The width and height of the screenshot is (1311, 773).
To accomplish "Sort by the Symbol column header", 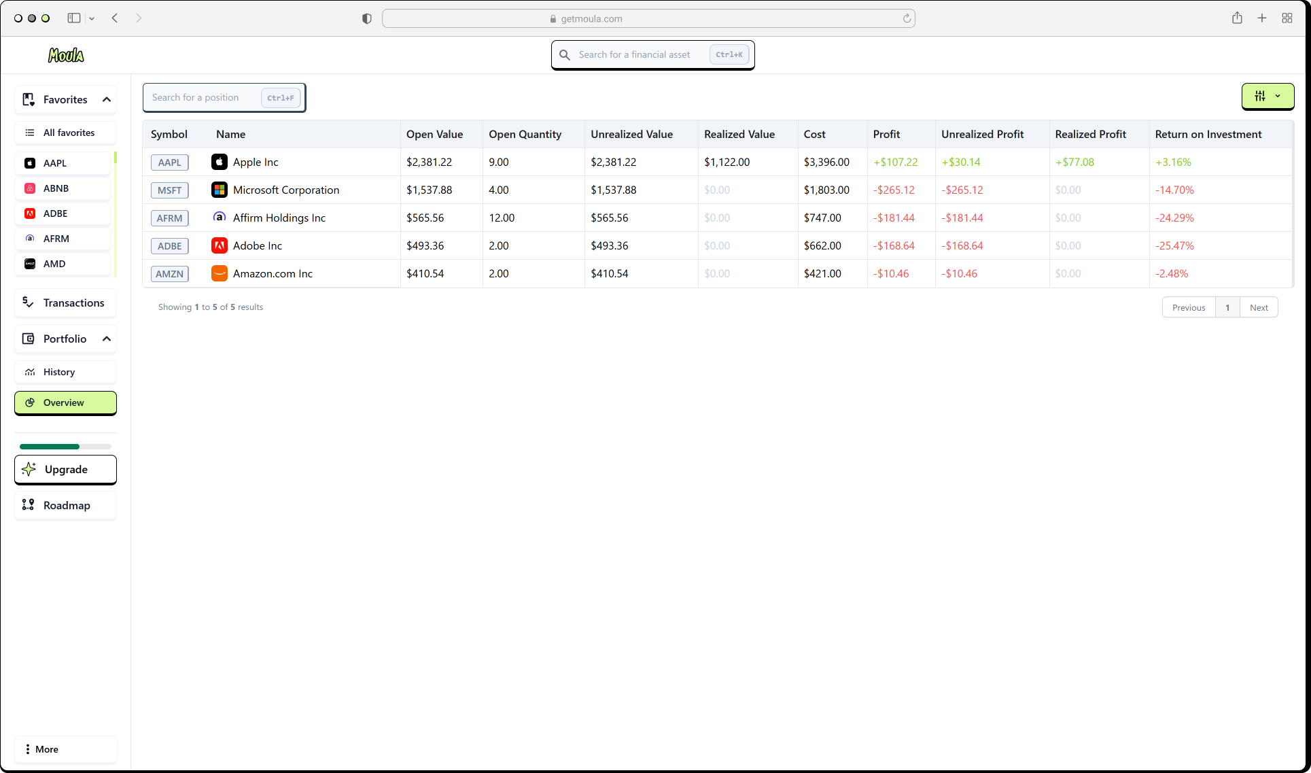I will coord(169,135).
